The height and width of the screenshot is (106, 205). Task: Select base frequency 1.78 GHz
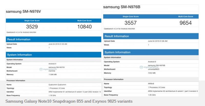[x=52, y=96]
